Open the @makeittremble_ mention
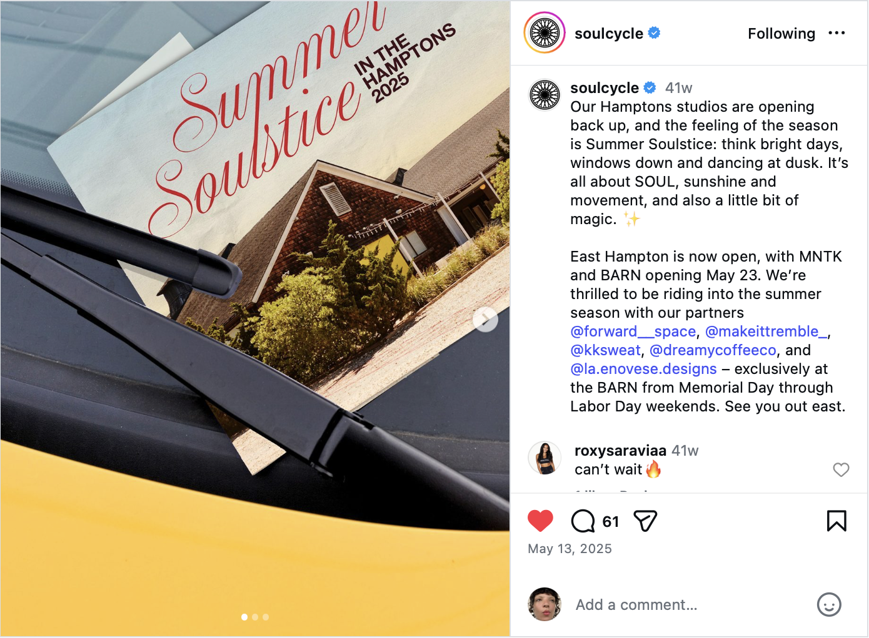869x638 pixels. click(766, 331)
